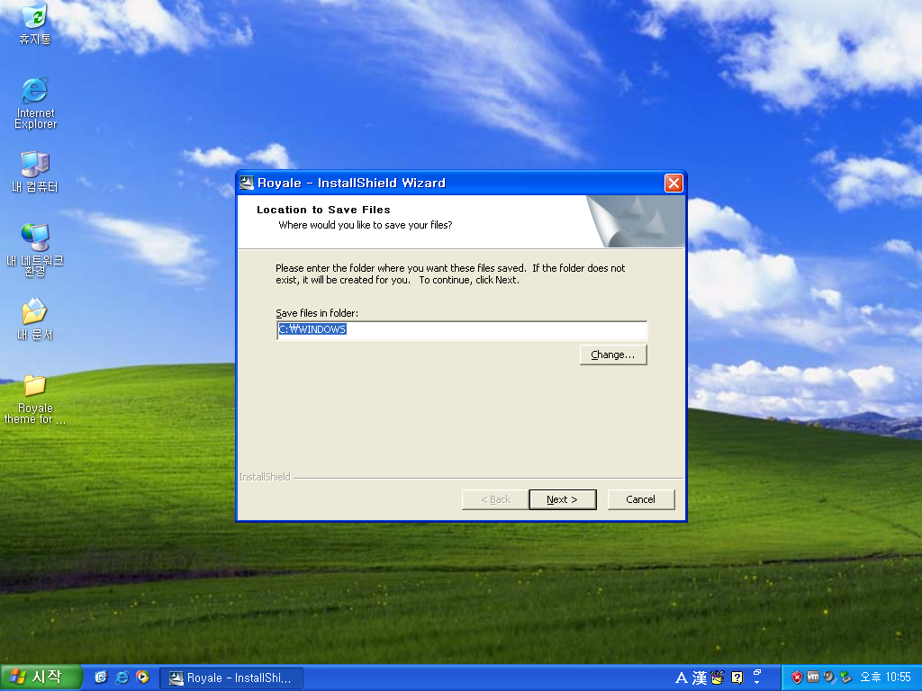Click the Save files in folder field
Screen dimensions: 922x691
pyautogui.click(x=462, y=329)
